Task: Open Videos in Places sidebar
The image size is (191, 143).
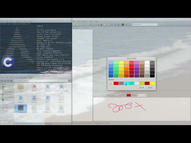Action: coord(6,100)
